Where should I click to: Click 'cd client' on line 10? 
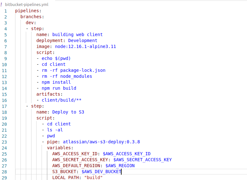(x=54, y=64)
